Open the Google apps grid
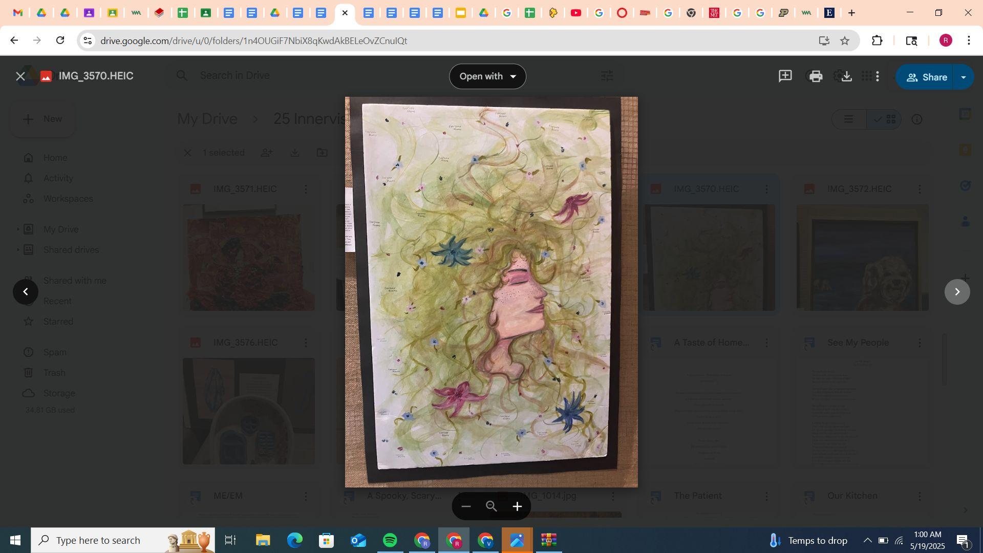This screenshot has width=983, height=553. coord(866,76)
